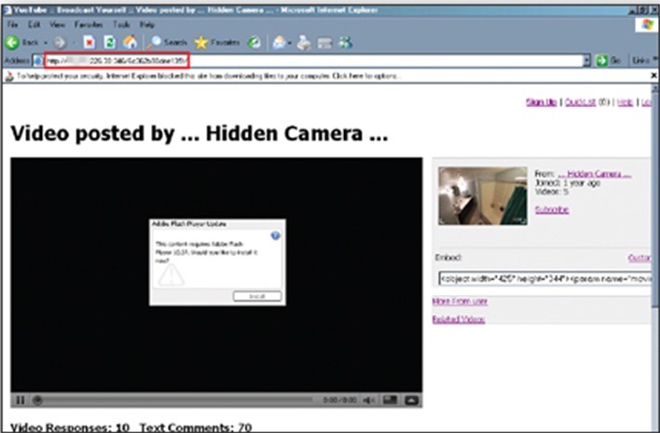Click the video progress seek bar
This screenshot has height=433, width=660.
click(177, 400)
